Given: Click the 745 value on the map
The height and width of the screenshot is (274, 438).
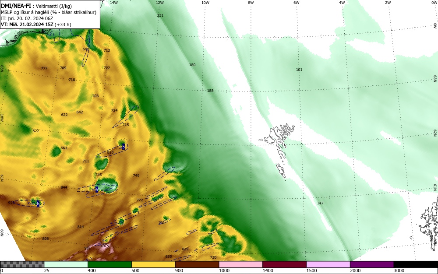Looking at the screenshot, I should [99, 175].
